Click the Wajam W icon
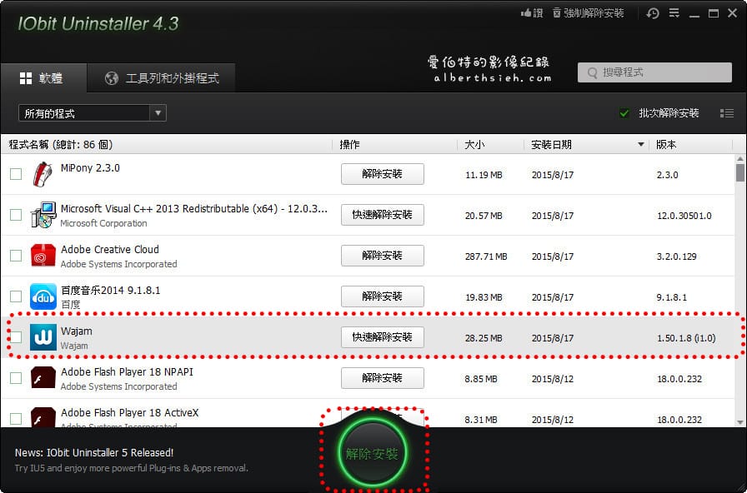Viewport: 747px width, 493px height. click(43, 337)
